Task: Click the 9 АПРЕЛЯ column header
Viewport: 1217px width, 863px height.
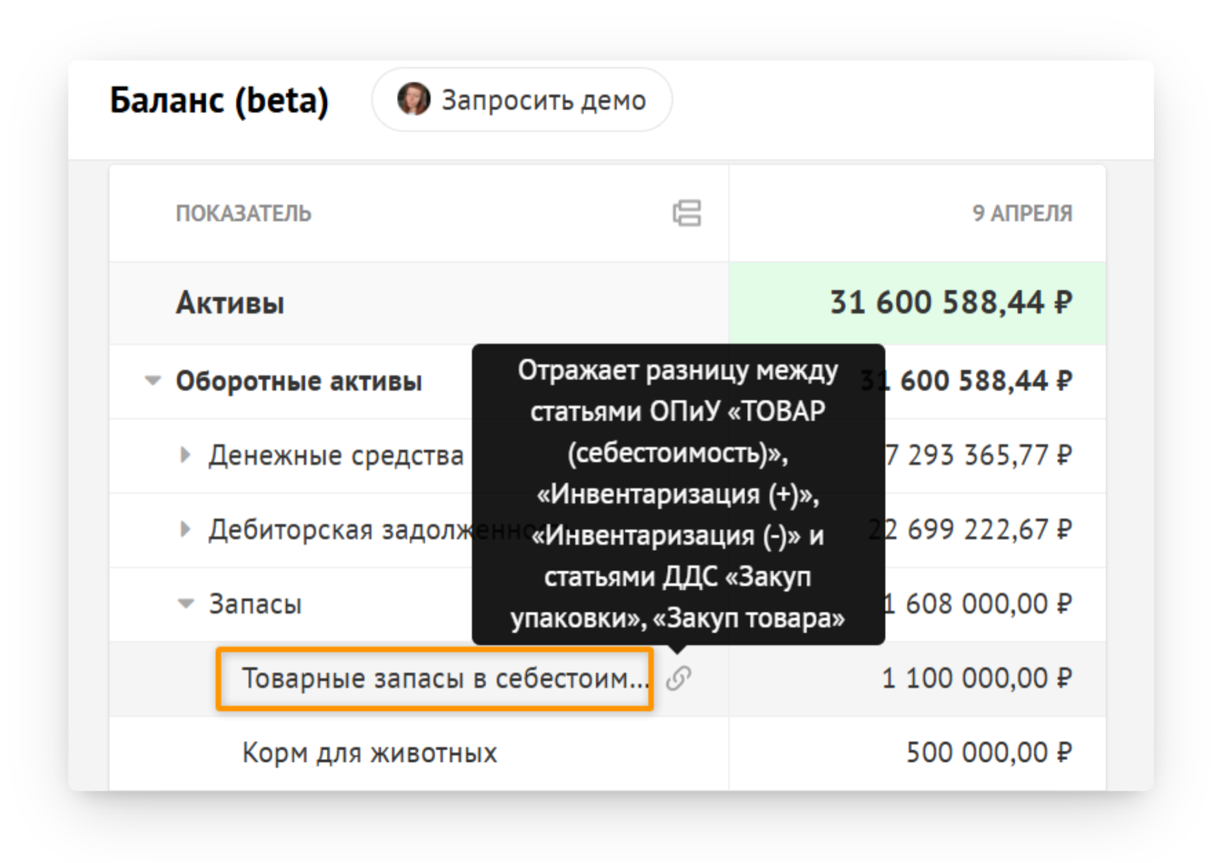Action: [1022, 213]
